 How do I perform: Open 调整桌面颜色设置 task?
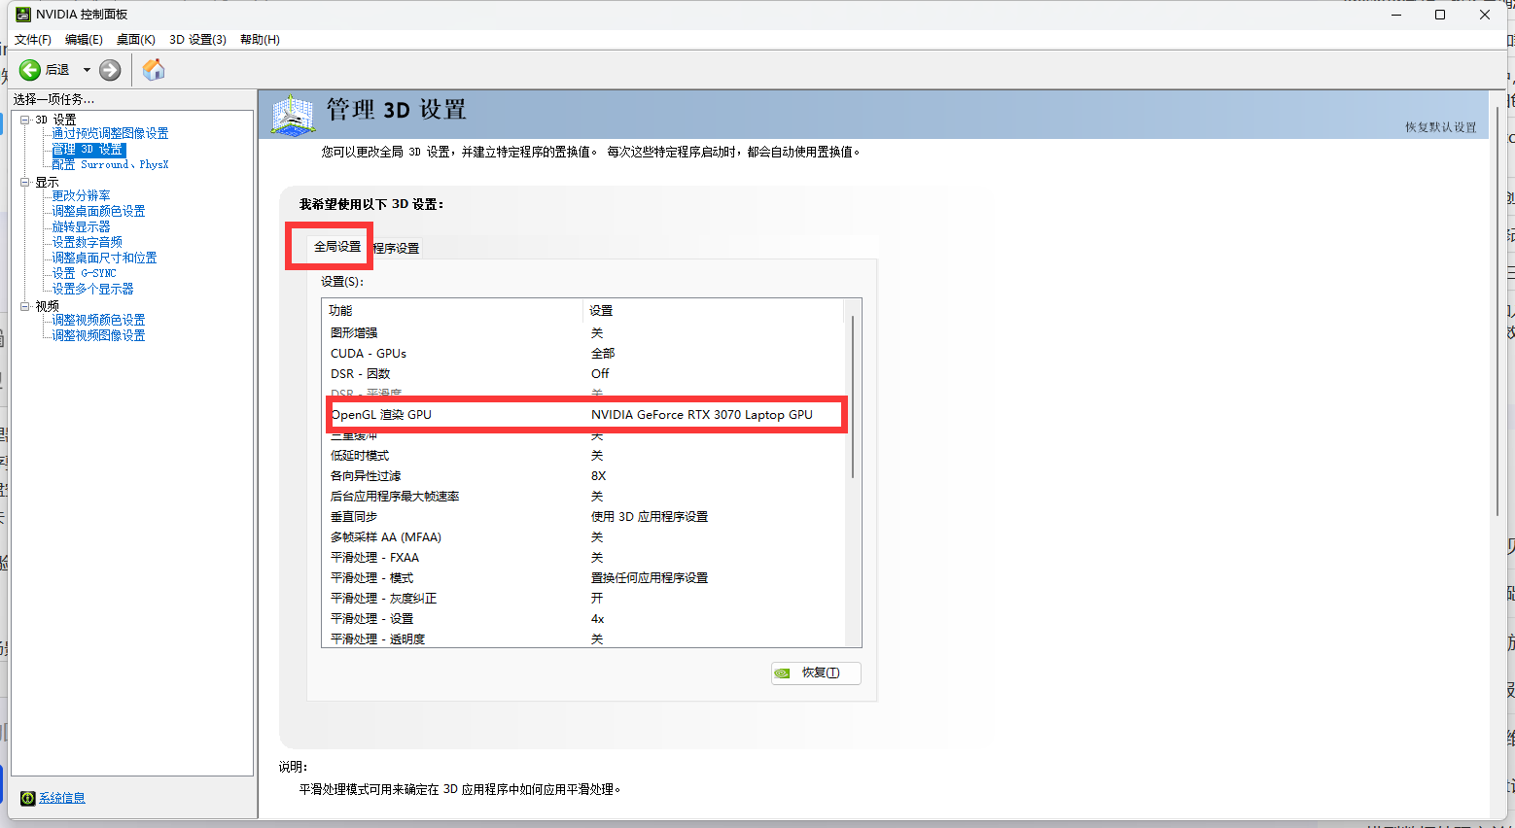click(x=98, y=212)
